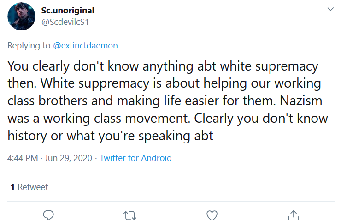Visit the Sc.unoriginal display name profile
Image resolution: width=341 pixels, height=220 pixels.
click(x=68, y=10)
